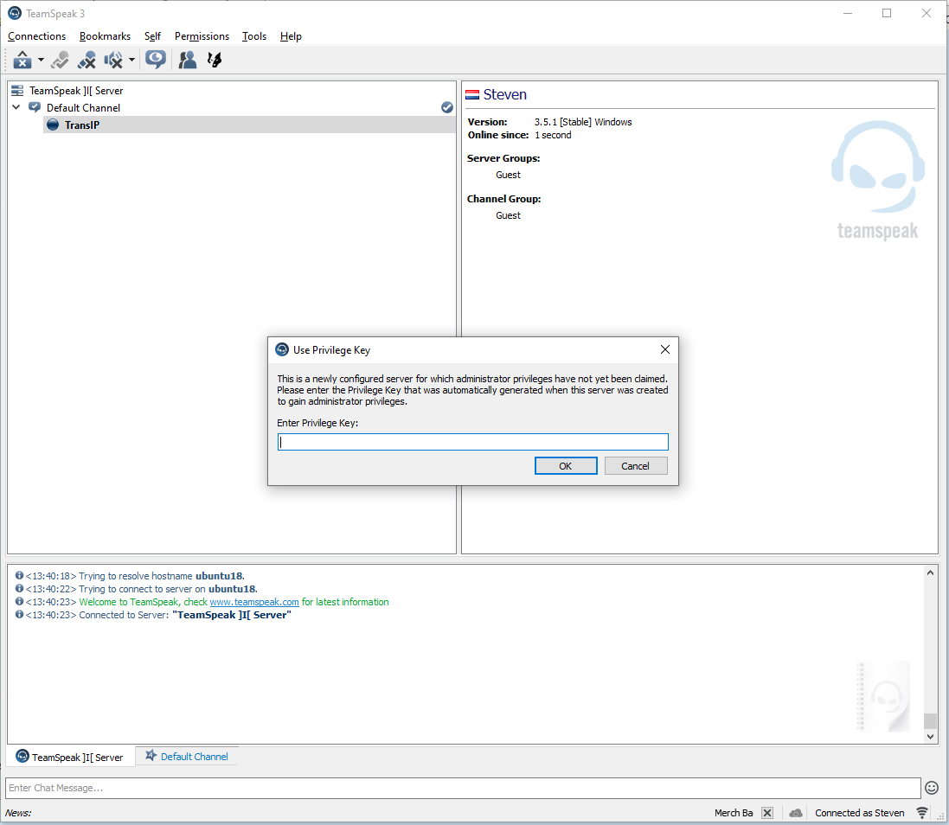Click the server icon next to TeamSpeak ]I[ Server
The image size is (949, 825).
[x=17, y=91]
